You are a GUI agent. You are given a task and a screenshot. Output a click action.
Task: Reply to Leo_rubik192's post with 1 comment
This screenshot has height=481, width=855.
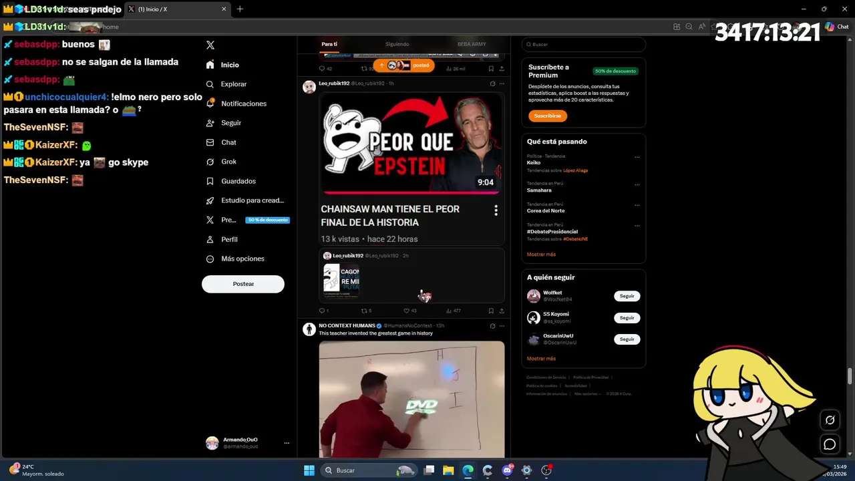tap(323, 311)
